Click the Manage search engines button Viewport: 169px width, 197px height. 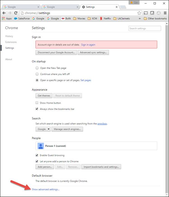(x=67, y=129)
